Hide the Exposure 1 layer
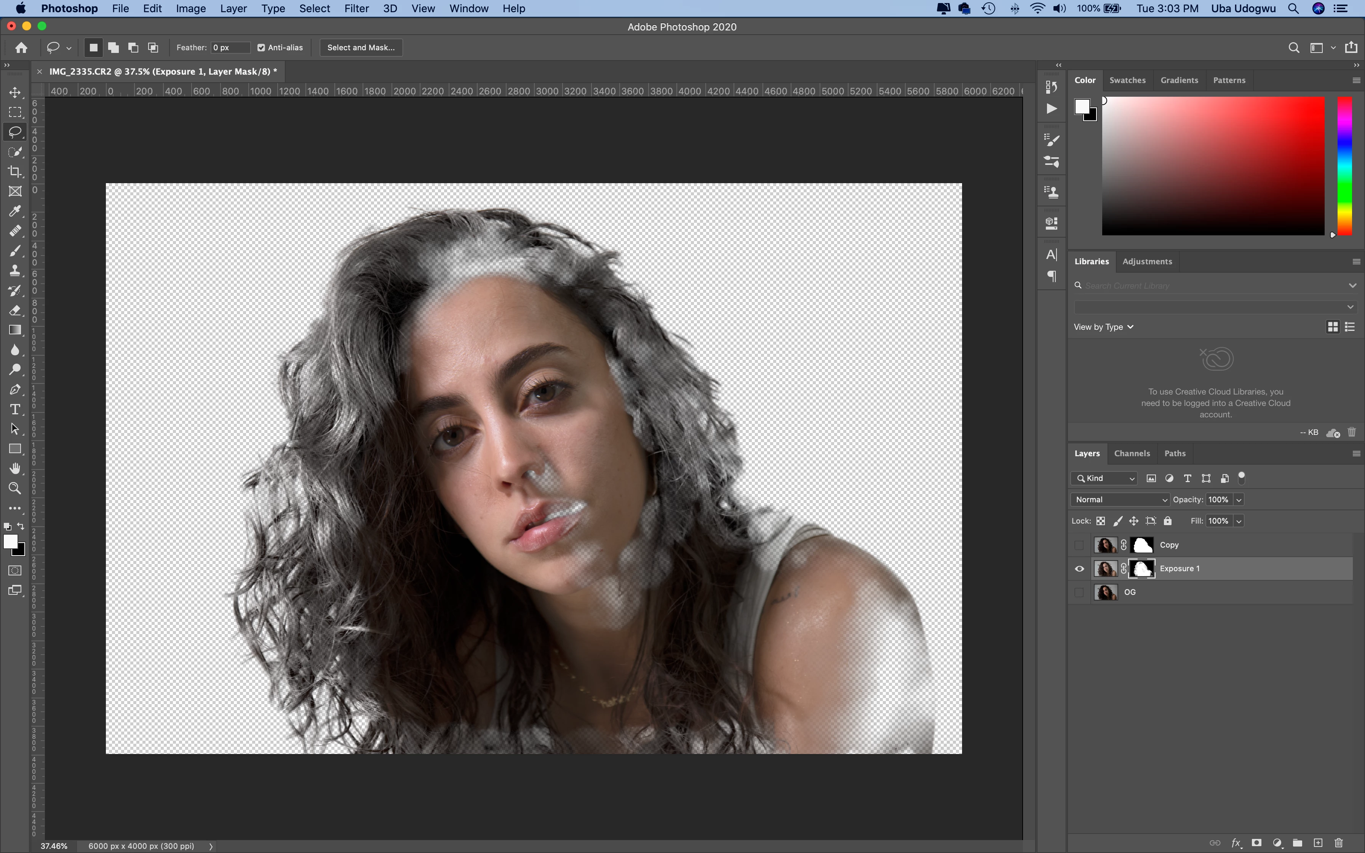The image size is (1365, 853). (1079, 569)
